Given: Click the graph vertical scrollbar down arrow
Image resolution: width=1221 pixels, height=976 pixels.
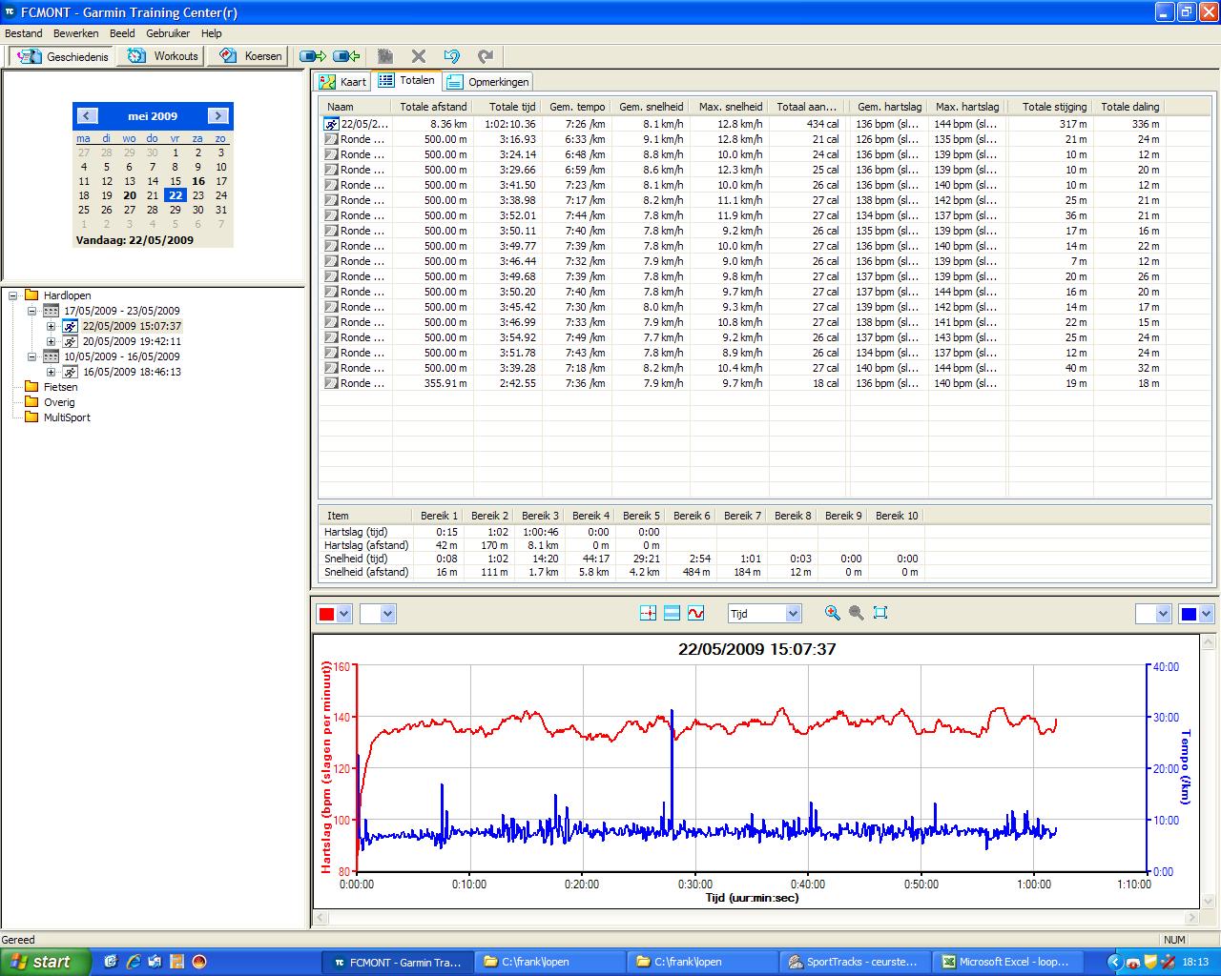Looking at the screenshot, I should pyautogui.click(x=1207, y=903).
